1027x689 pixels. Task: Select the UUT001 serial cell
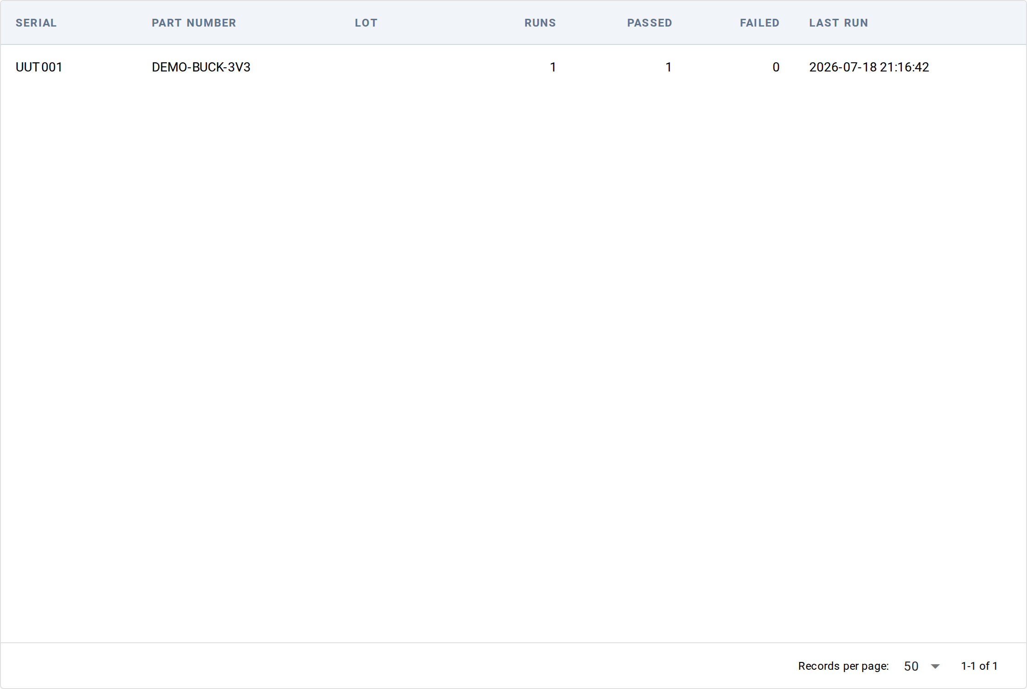(39, 67)
